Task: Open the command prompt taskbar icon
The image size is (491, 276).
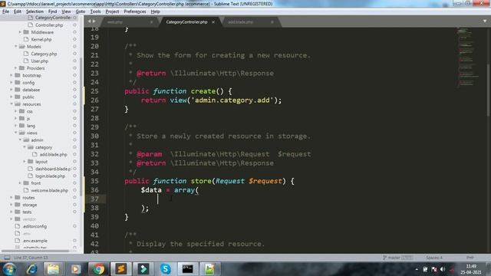Action: point(187,269)
